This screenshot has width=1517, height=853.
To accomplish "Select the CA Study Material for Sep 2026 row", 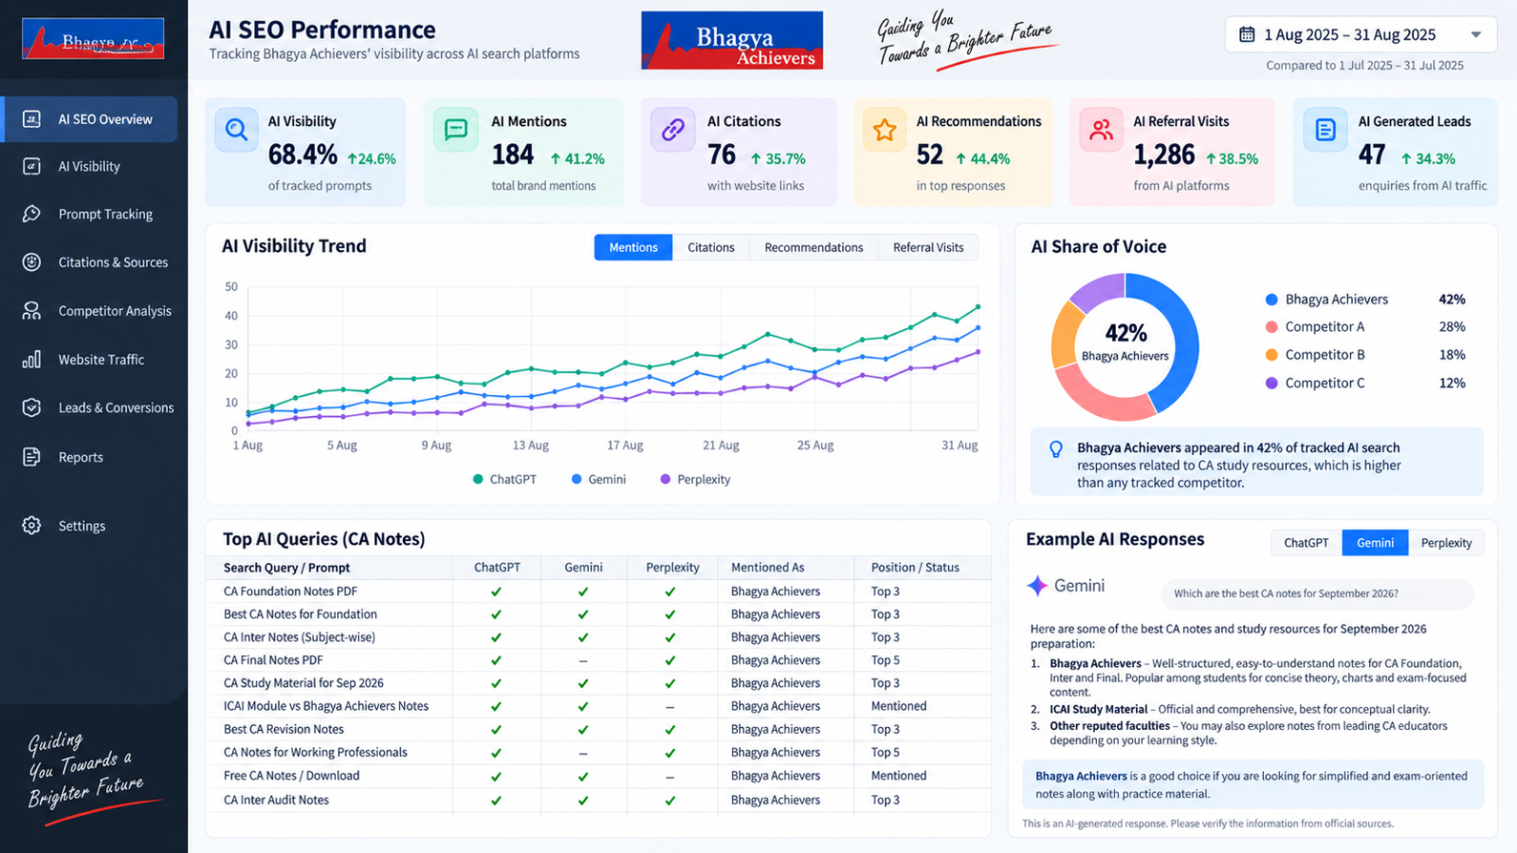I will click(598, 683).
